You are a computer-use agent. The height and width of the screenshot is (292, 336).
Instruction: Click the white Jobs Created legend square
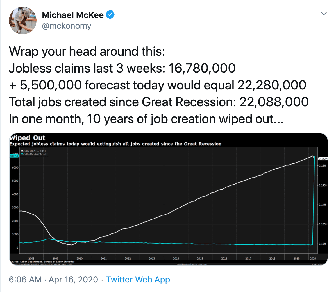click(x=22, y=151)
